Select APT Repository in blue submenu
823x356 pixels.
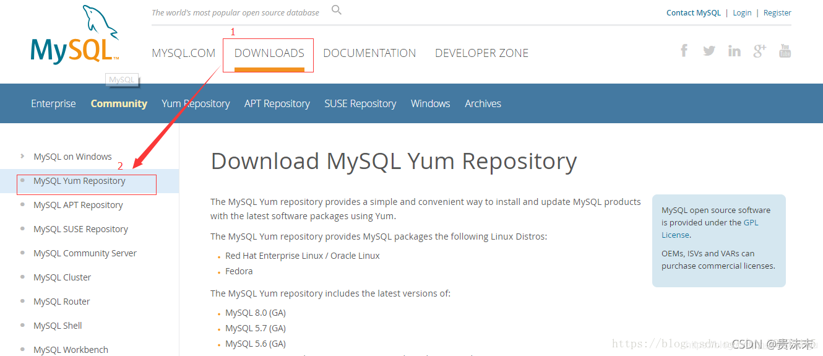[277, 103]
